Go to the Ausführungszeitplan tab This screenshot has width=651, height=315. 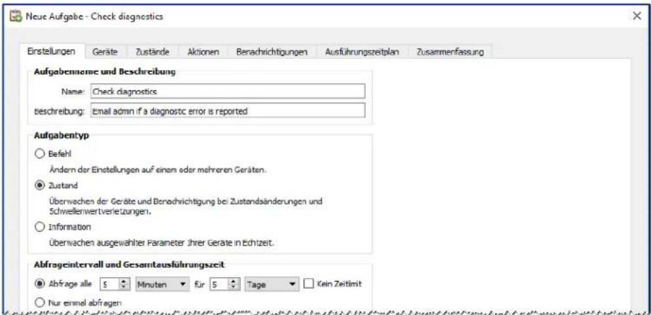click(x=362, y=52)
